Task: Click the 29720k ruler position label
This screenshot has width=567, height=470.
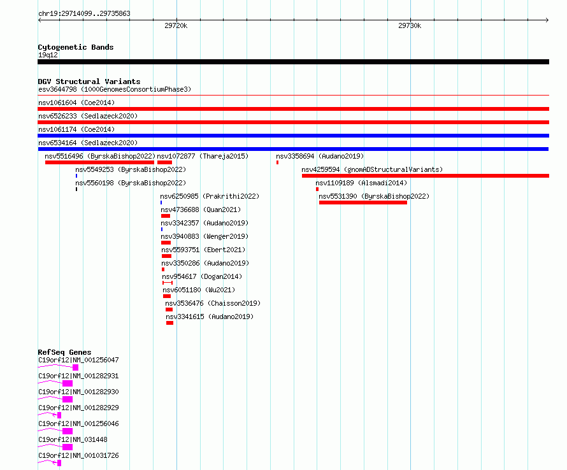Action: (176, 25)
